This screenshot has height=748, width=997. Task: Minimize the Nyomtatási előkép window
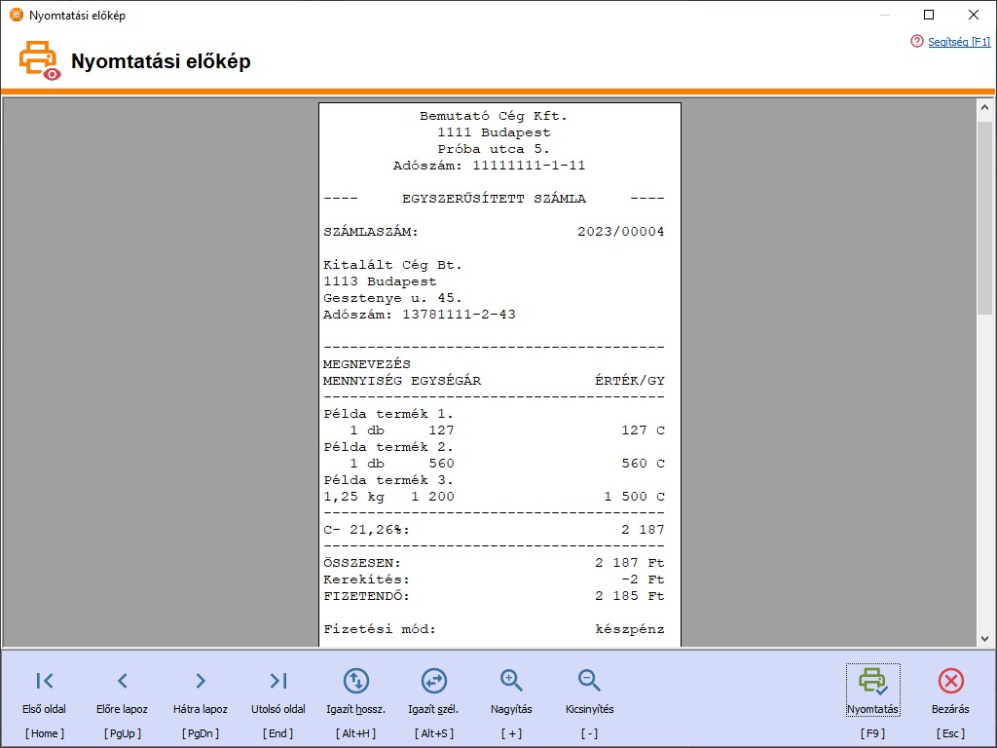coord(884,15)
